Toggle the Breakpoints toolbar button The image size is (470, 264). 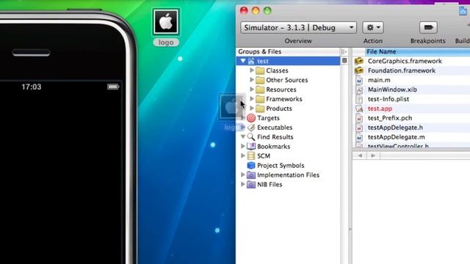click(x=427, y=28)
